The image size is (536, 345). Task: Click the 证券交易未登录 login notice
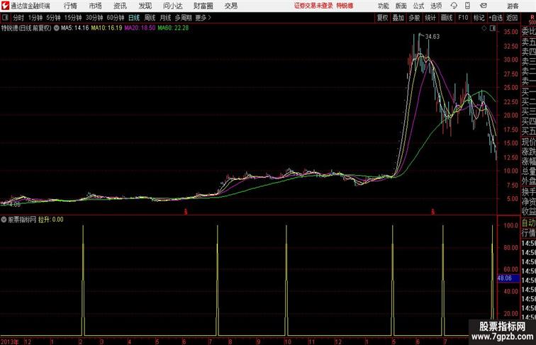(x=313, y=6)
